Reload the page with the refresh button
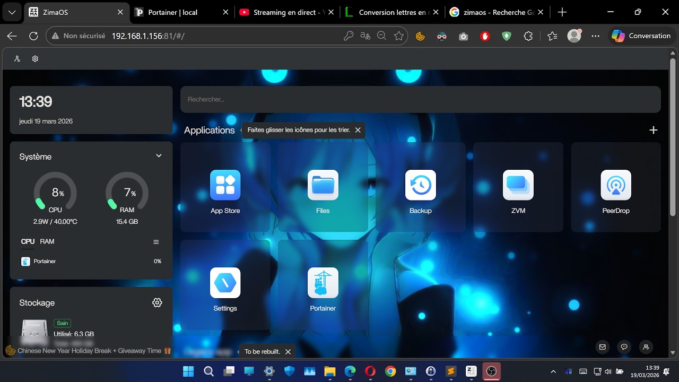The width and height of the screenshot is (679, 382). point(33,36)
